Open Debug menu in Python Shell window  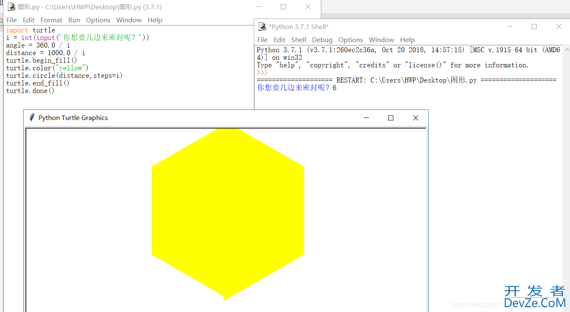coord(322,40)
